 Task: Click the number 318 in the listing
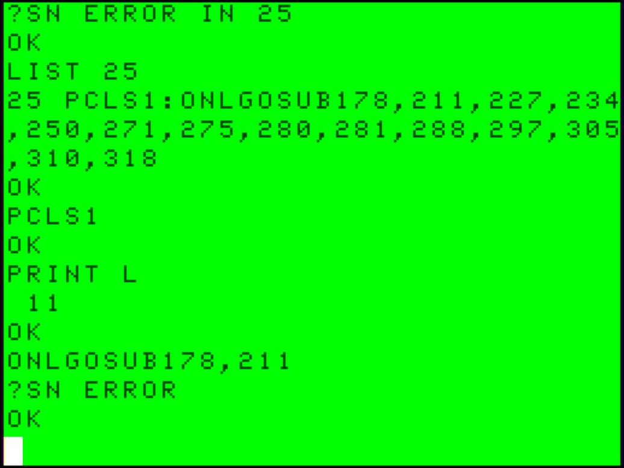point(130,158)
